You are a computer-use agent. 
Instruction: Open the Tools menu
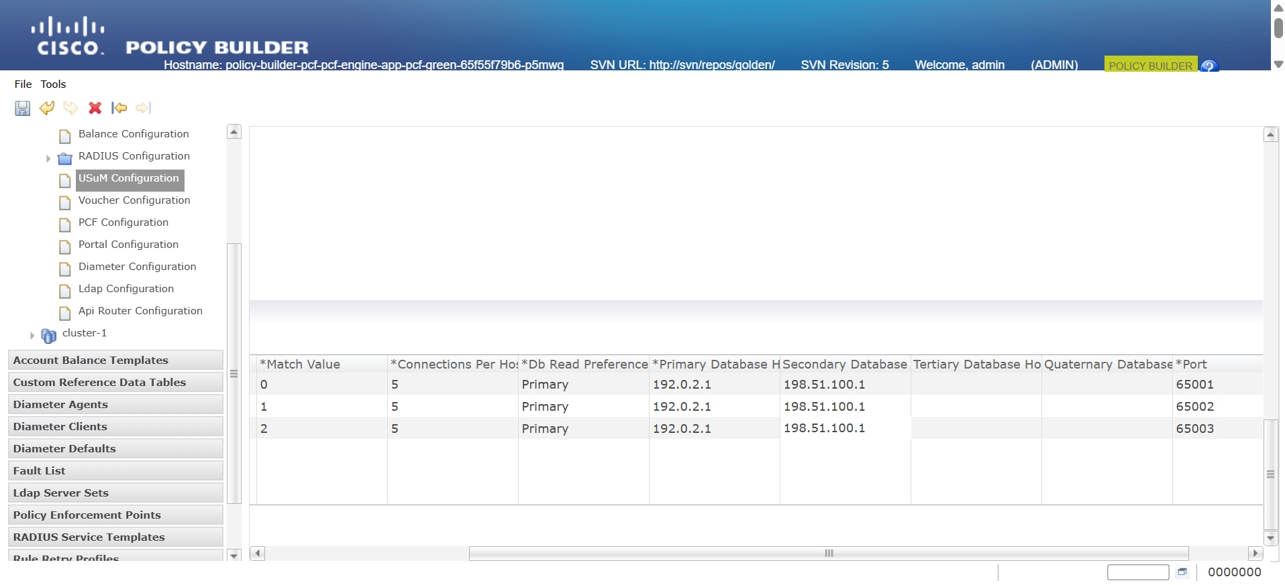[x=53, y=84]
